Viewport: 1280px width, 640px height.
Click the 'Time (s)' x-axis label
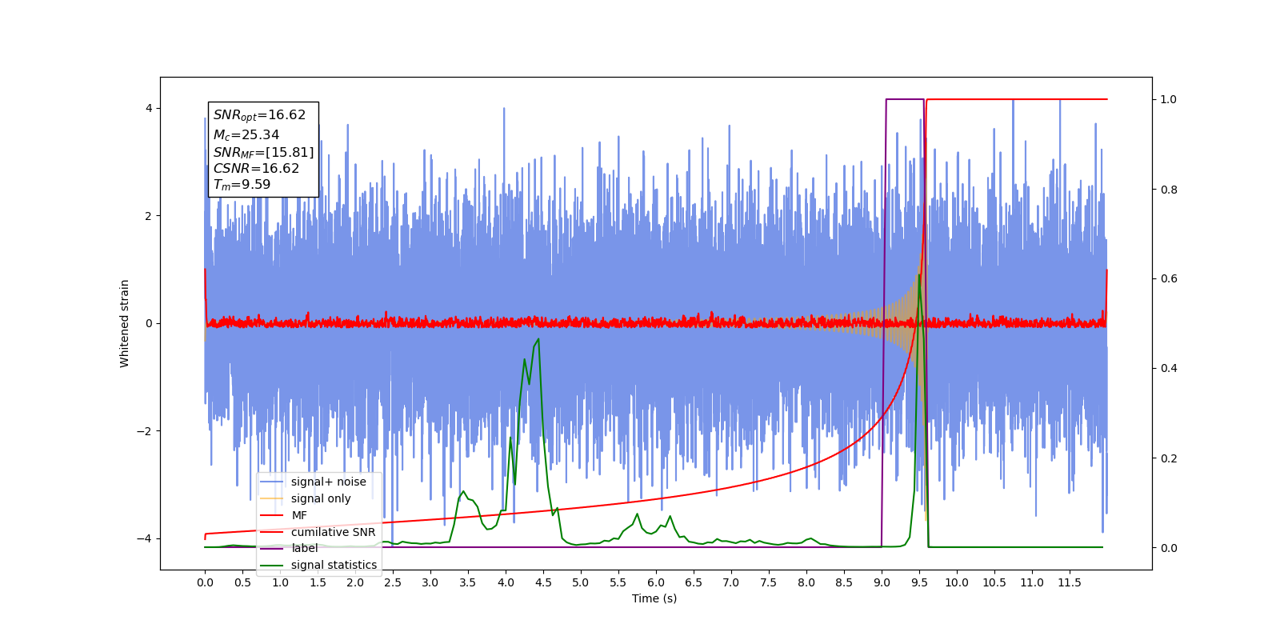coord(654,598)
